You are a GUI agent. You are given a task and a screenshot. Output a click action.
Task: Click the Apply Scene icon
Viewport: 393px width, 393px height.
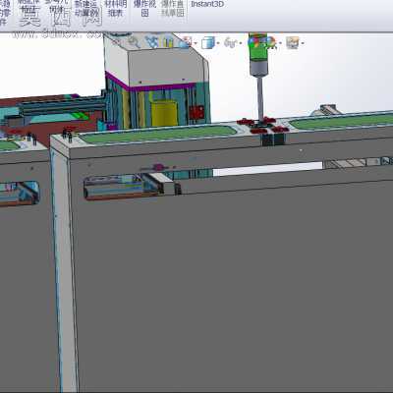click(x=270, y=42)
